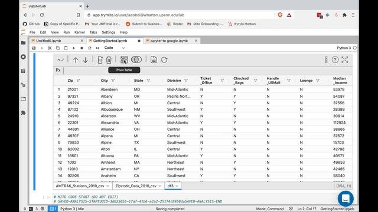Toggle Mito fullscreen mode
Viewport: 378px width, 212px height.
click(345, 59)
